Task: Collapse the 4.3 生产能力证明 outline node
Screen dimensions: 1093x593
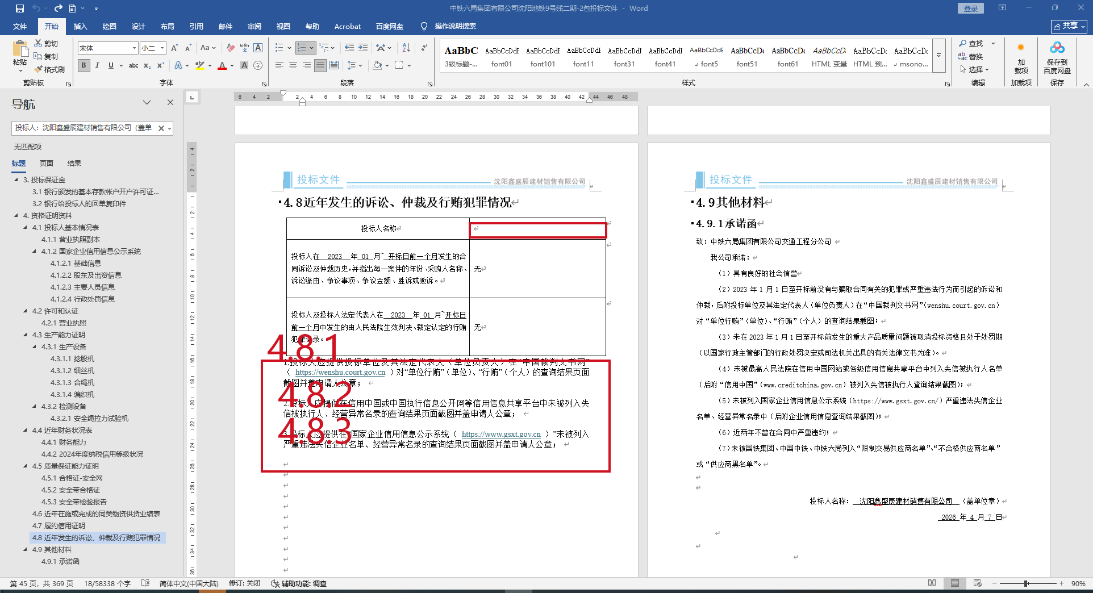Action: point(26,335)
